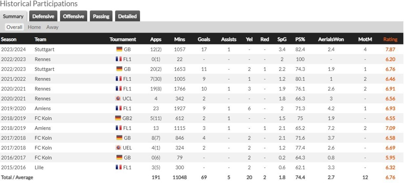Open the Detailed tab
This screenshot has height=183, width=404.
(127, 16)
